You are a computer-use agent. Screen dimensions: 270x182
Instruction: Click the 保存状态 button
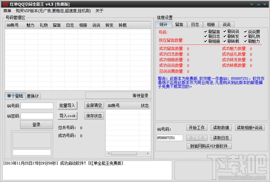click(x=94, y=116)
